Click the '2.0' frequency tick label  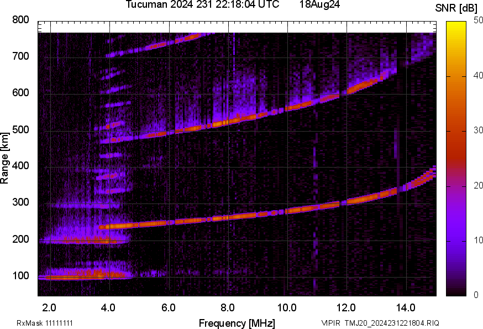point(49,308)
